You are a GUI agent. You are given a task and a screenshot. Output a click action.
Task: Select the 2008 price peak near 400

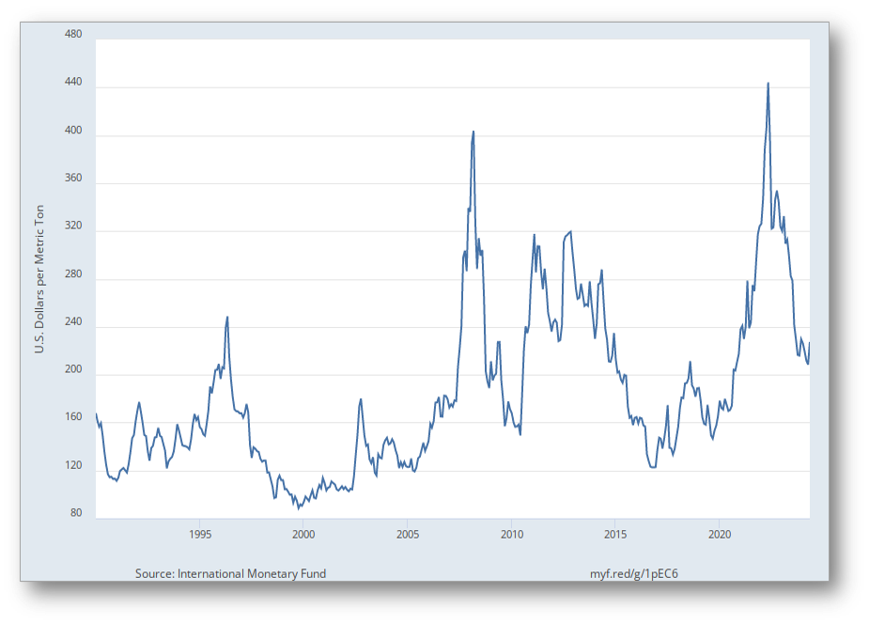click(x=473, y=133)
